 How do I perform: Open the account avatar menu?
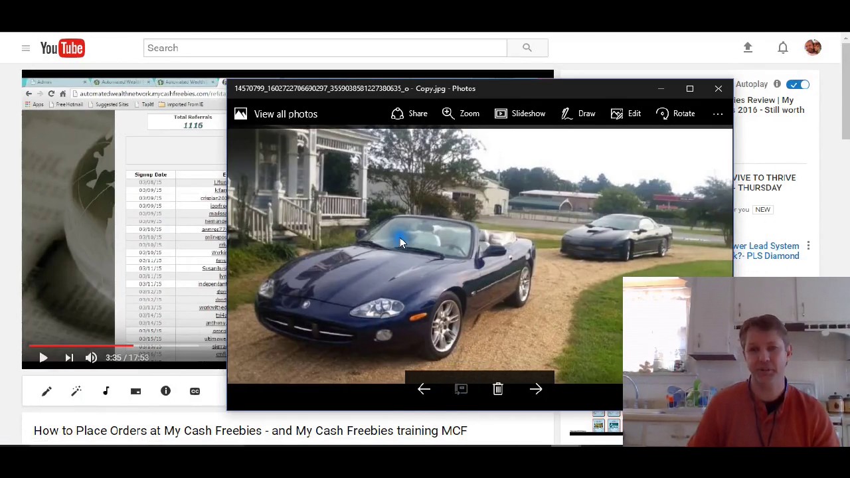[813, 47]
